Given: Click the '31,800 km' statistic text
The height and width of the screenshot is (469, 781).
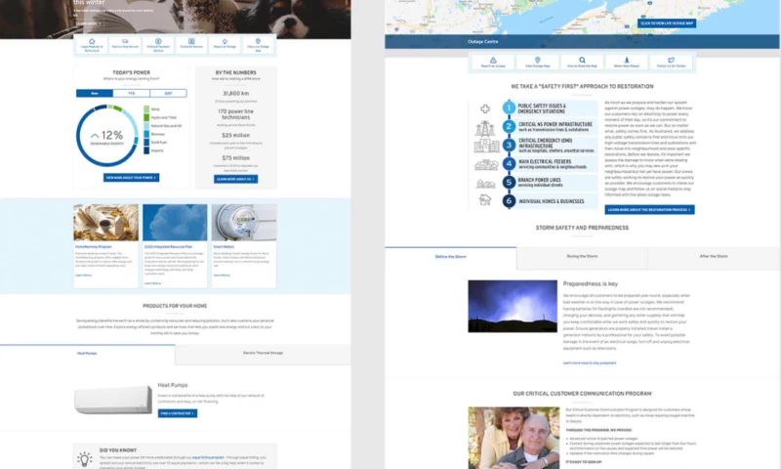Looking at the screenshot, I should pyautogui.click(x=235, y=93).
